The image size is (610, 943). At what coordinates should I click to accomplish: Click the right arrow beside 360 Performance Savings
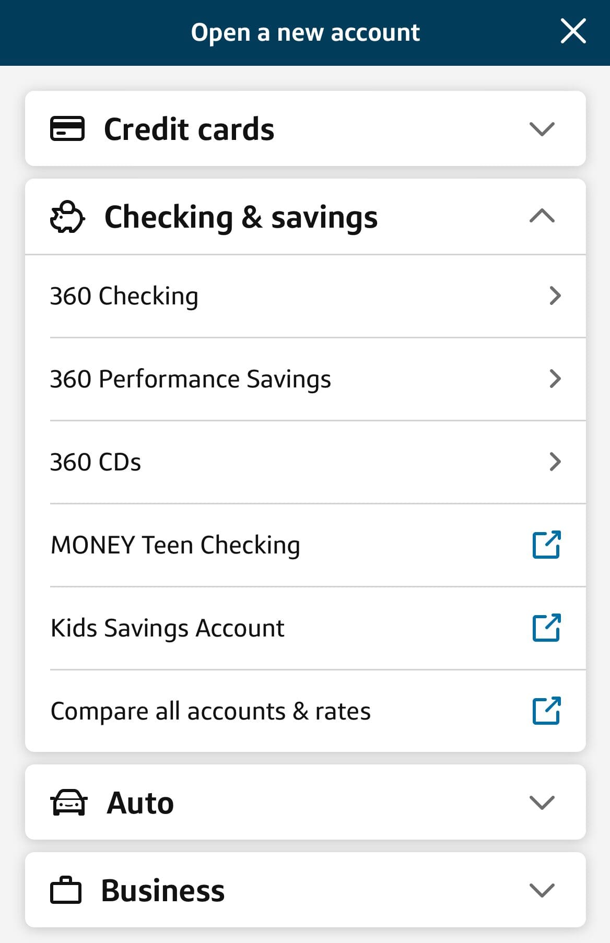556,379
